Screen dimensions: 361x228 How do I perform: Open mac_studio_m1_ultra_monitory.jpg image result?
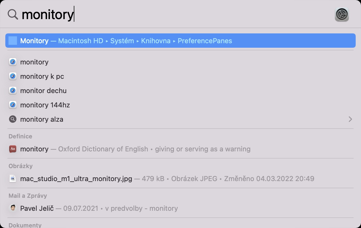[76, 179]
